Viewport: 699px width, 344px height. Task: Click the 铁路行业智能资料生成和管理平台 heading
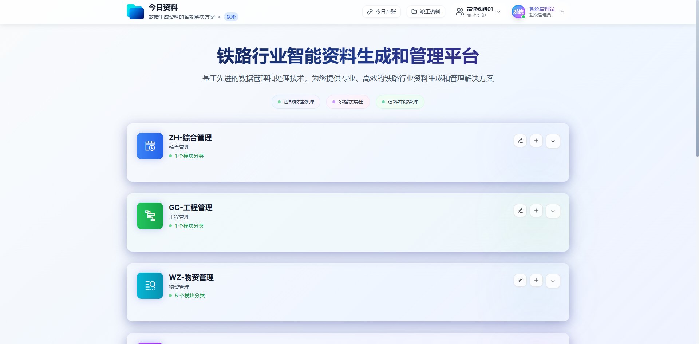pos(348,56)
